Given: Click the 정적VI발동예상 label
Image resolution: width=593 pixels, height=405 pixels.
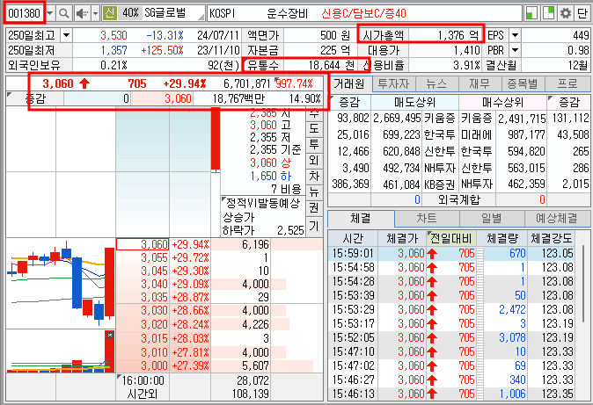Looking at the screenshot, I should pyautogui.click(x=262, y=204).
